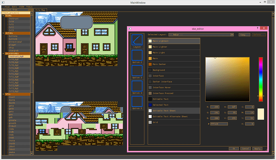Viewport: 276px width, 160px height.
Task: Select the Background color entry
Action: tap(174, 70)
